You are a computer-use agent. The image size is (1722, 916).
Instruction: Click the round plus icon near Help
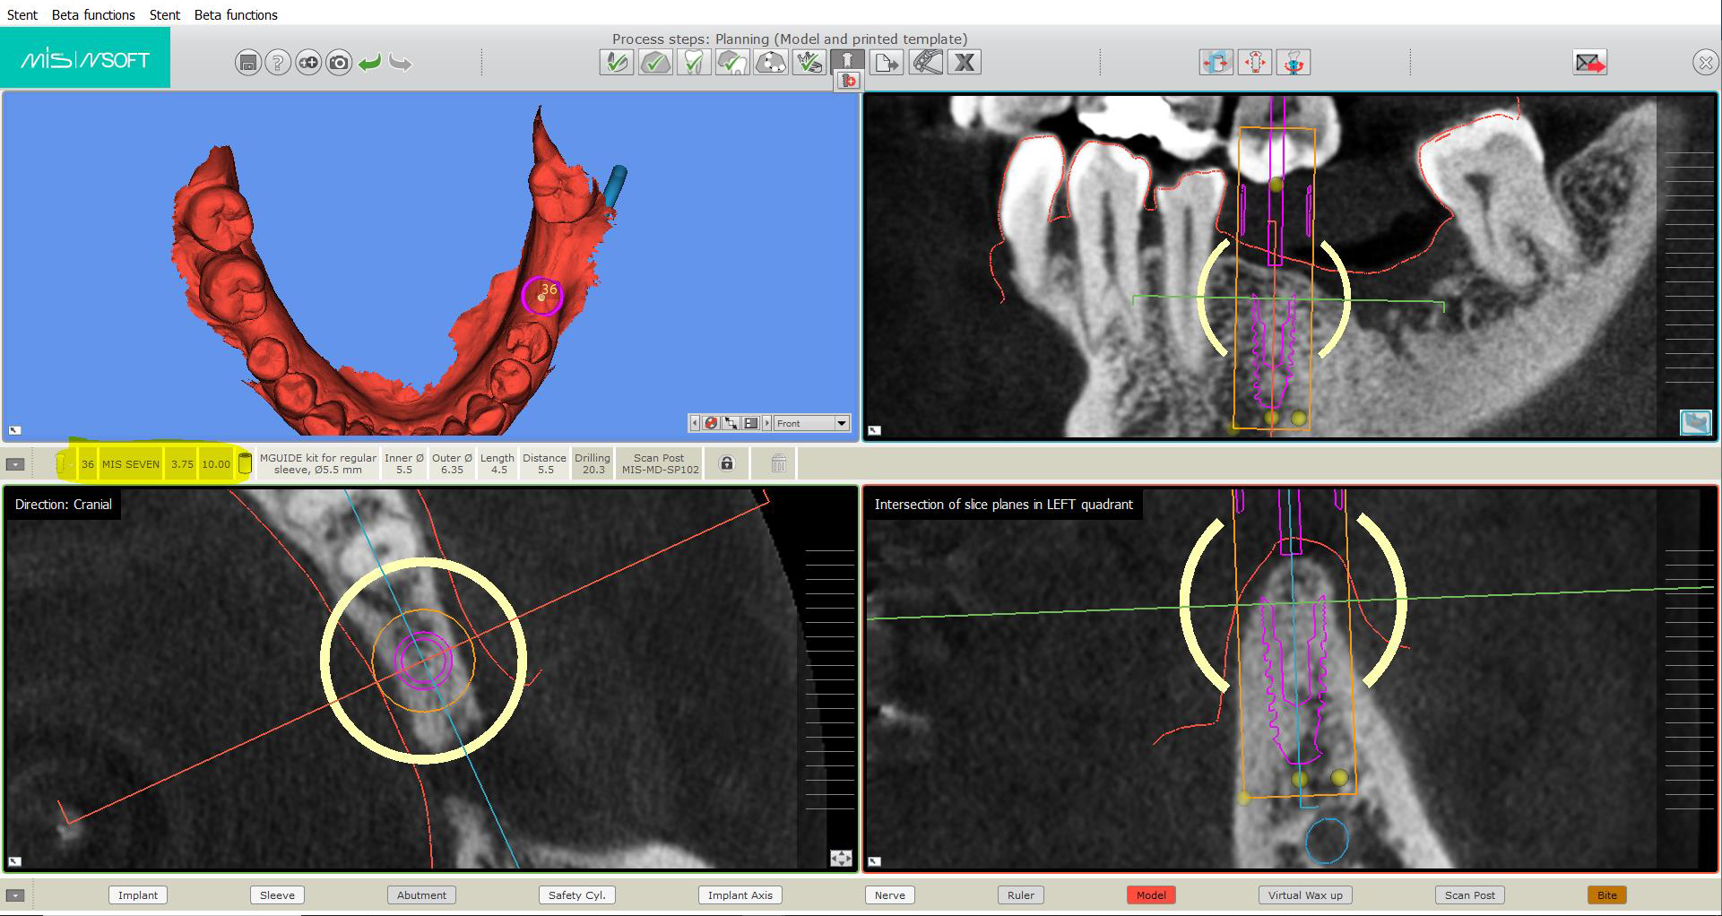pyautogui.click(x=308, y=63)
